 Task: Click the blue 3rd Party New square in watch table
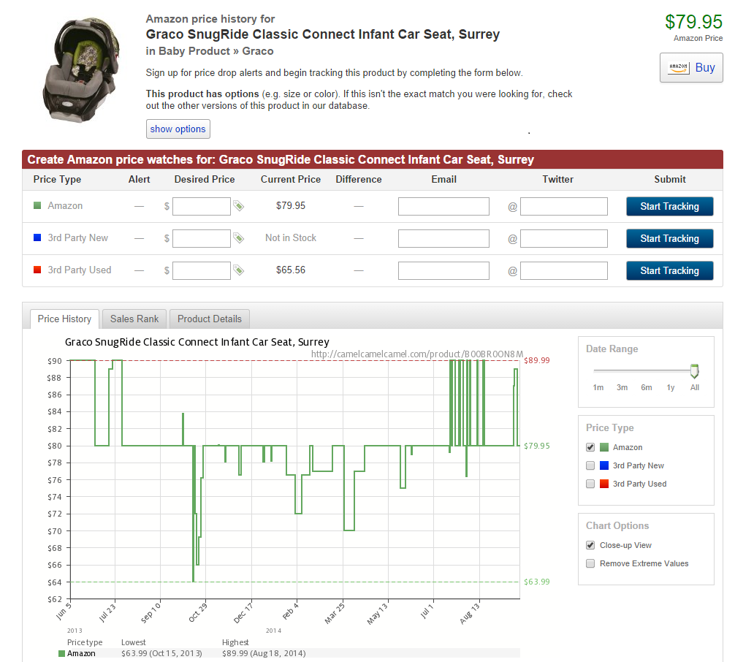(37, 237)
